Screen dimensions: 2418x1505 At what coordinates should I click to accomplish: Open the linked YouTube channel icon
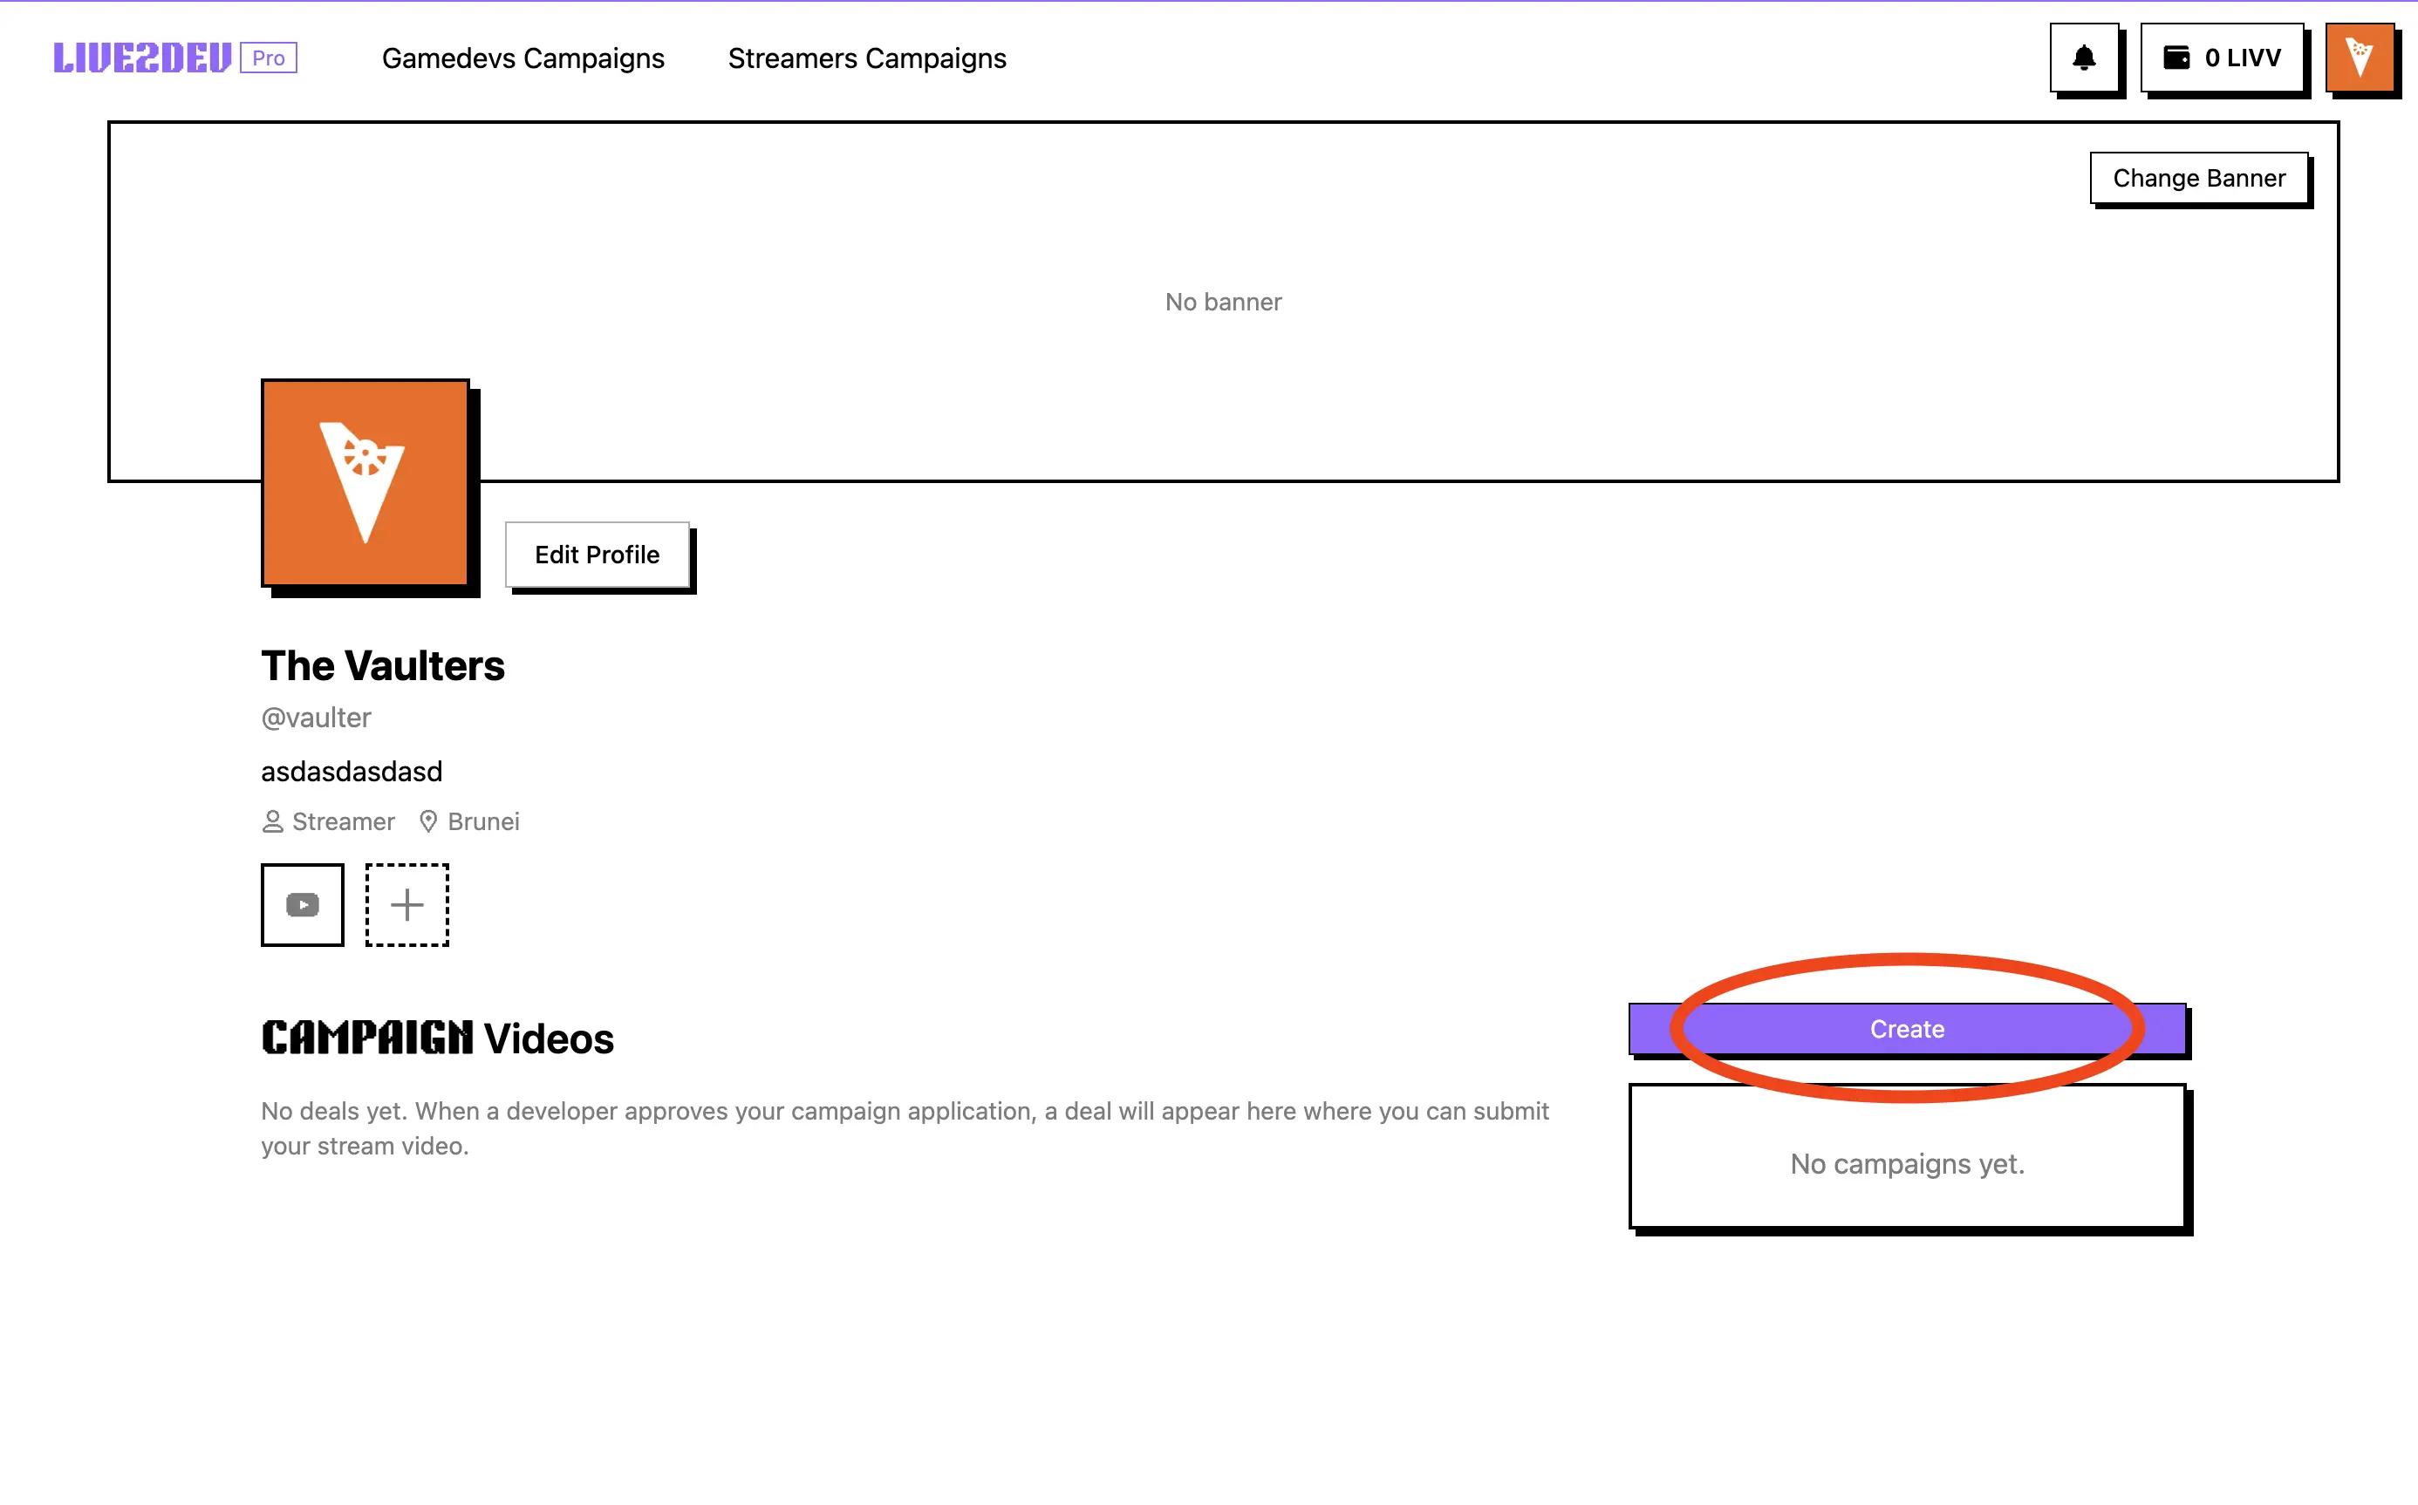tap(303, 905)
